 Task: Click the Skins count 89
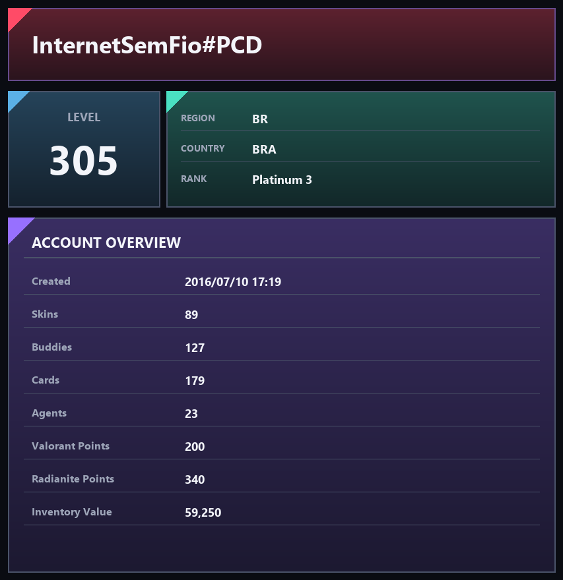[191, 315]
